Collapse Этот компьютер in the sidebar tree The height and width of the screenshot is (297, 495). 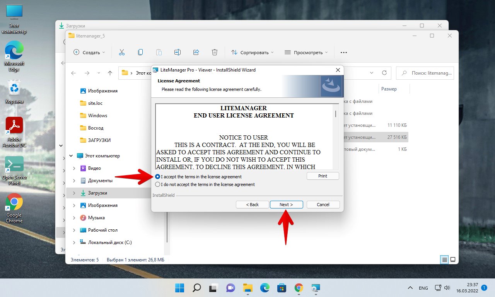click(x=71, y=155)
